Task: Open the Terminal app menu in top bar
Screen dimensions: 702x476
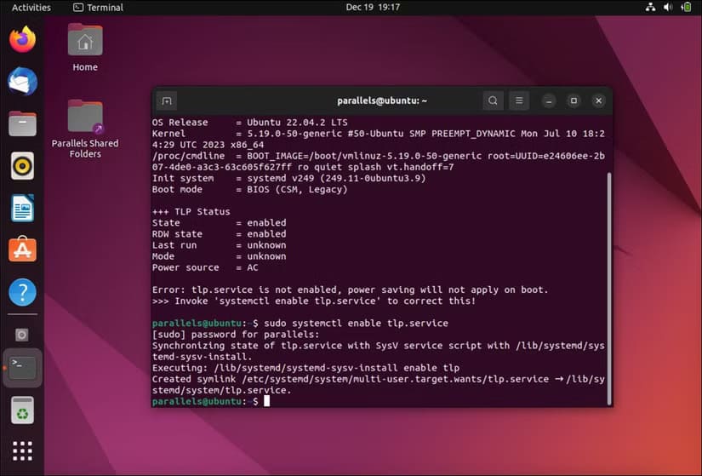Action: (x=98, y=8)
